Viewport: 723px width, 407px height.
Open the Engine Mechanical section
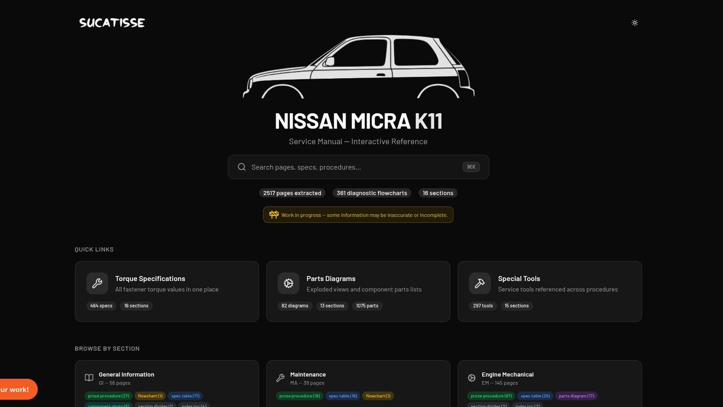[550, 384]
